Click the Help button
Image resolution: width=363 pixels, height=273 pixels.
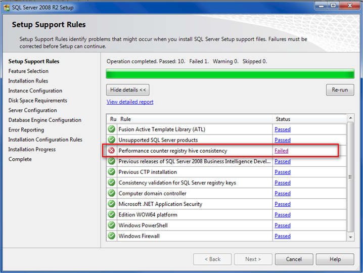click(335, 259)
